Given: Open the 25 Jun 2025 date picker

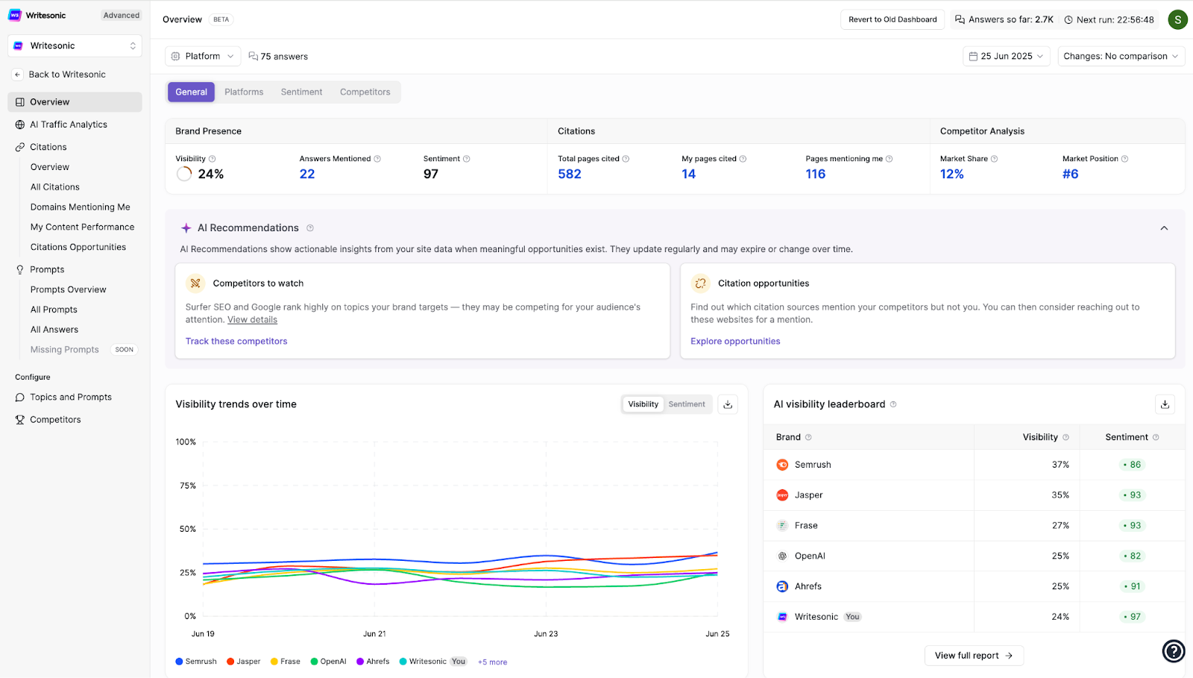Looking at the screenshot, I should tap(1006, 56).
